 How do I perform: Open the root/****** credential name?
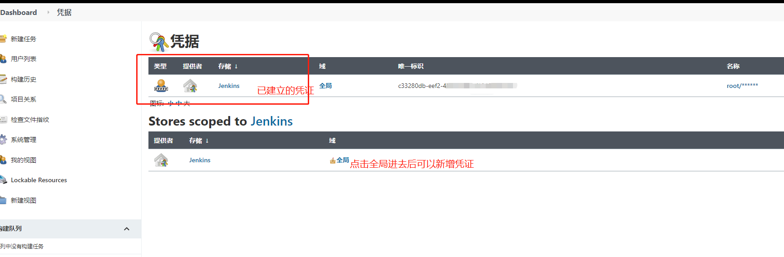click(x=742, y=86)
